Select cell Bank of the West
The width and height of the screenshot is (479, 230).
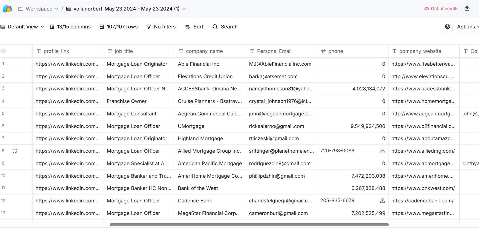pos(210,188)
